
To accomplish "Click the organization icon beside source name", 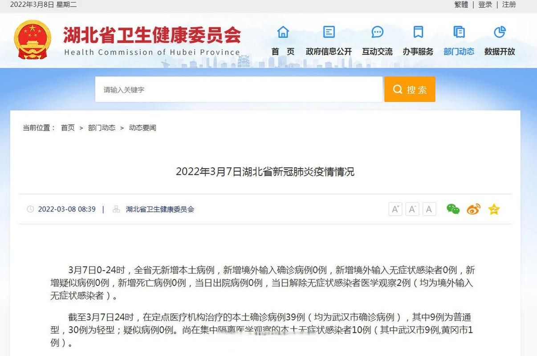I will click(x=117, y=209).
